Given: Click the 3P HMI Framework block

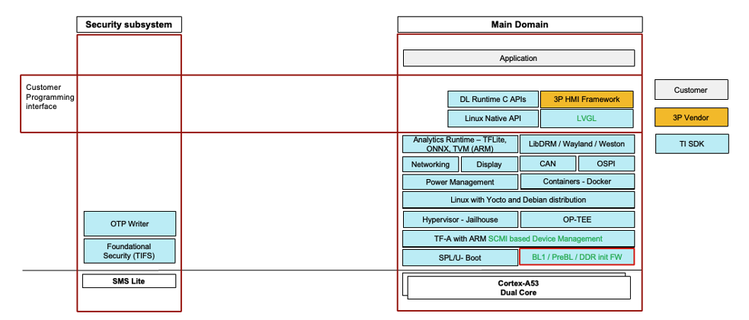Looking at the screenshot, I should 586,99.
